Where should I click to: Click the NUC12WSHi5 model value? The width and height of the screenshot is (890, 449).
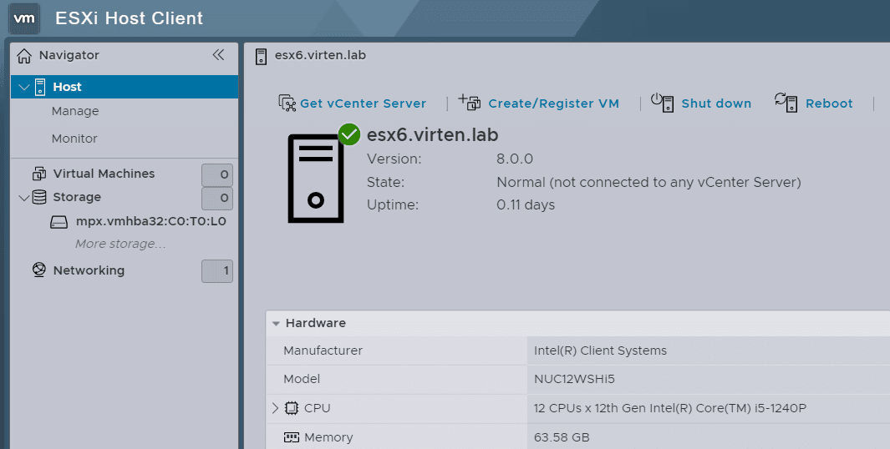(x=574, y=379)
